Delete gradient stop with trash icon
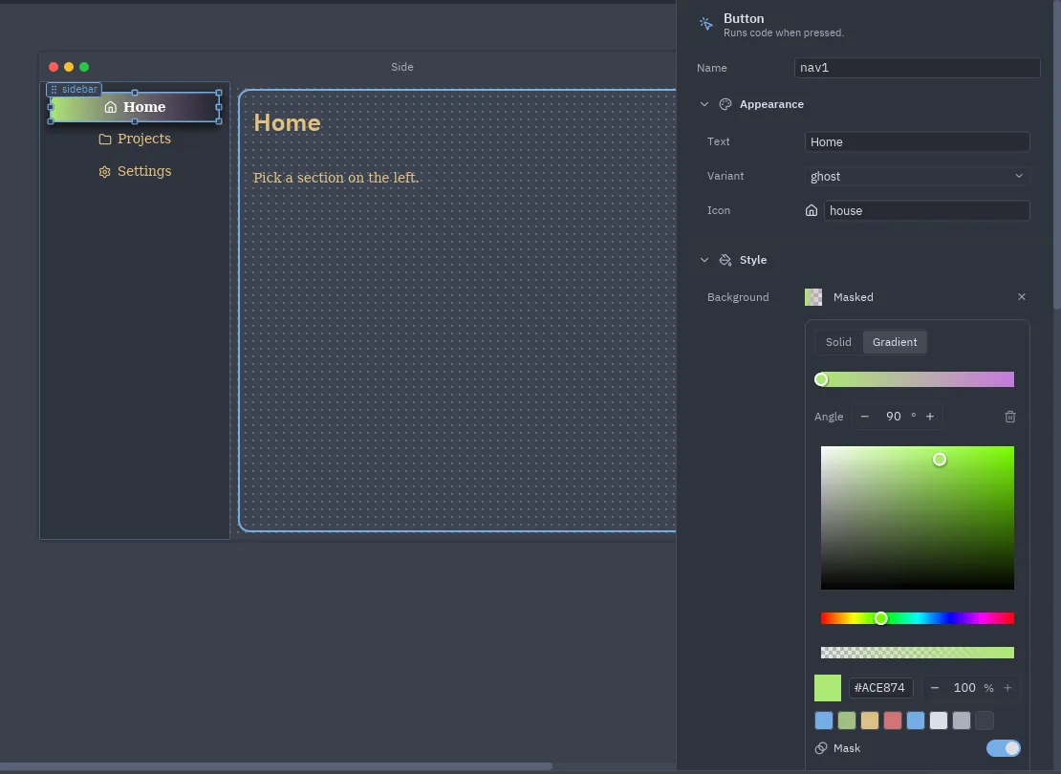Image resolution: width=1061 pixels, height=774 pixels. [1010, 417]
